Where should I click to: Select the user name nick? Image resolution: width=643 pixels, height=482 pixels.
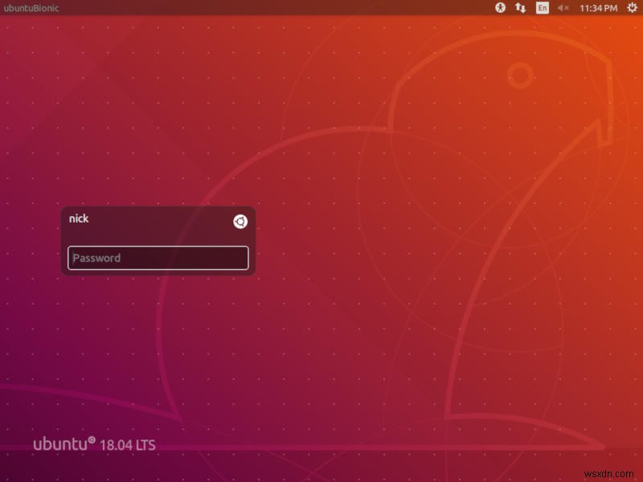(79, 218)
